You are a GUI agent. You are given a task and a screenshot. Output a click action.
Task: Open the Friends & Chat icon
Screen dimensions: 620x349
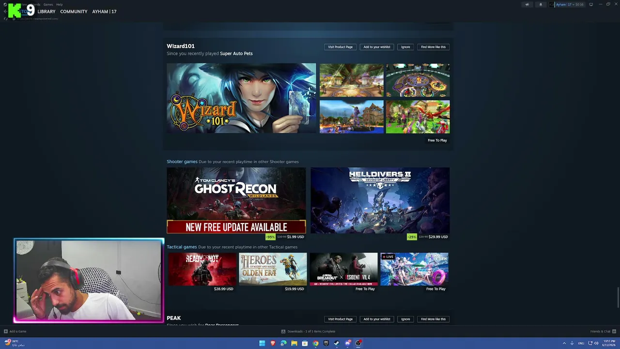(x=614, y=332)
